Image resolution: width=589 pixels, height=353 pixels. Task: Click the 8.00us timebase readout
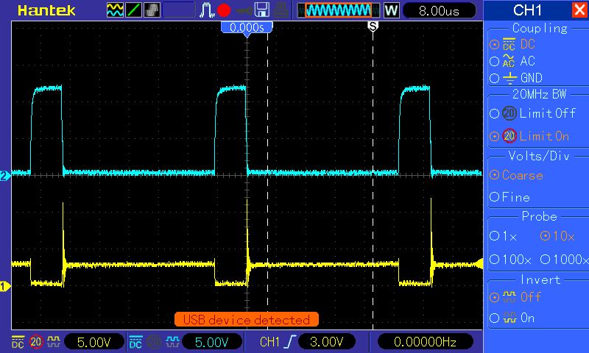(439, 11)
